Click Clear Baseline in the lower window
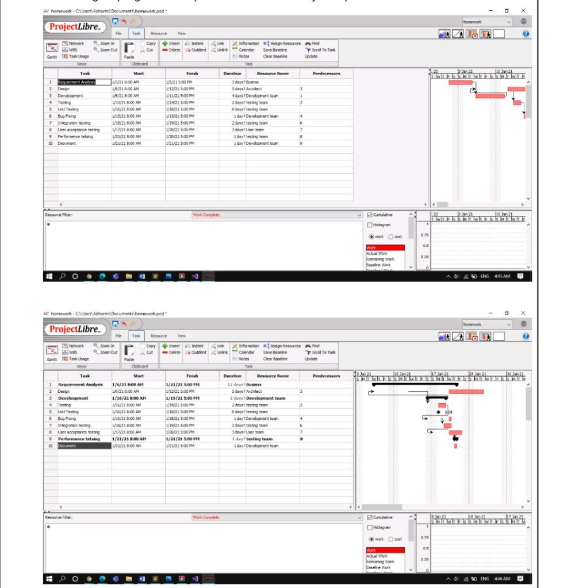 (275, 359)
